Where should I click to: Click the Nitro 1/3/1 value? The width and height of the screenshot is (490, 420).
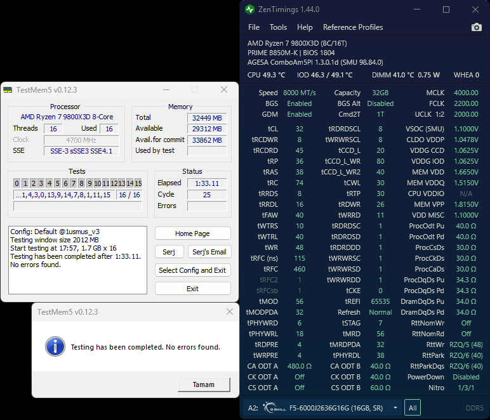(x=466, y=388)
